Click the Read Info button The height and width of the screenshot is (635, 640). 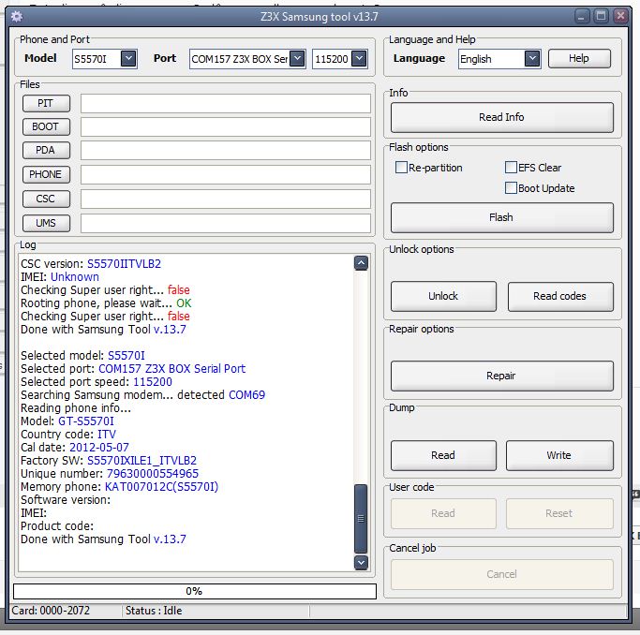tap(501, 117)
